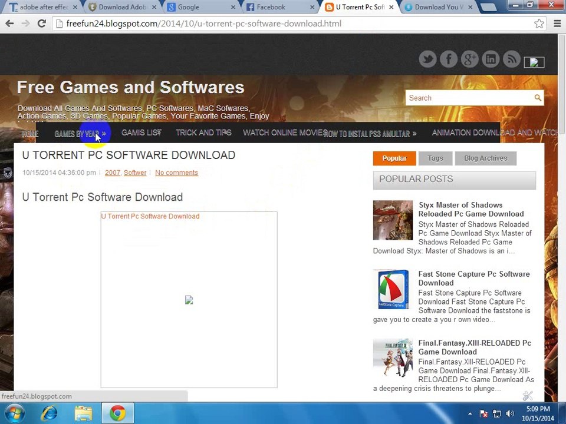The image size is (566, 424).
Task: Click the browser forward arrow
Action: [x=25, y=24]
